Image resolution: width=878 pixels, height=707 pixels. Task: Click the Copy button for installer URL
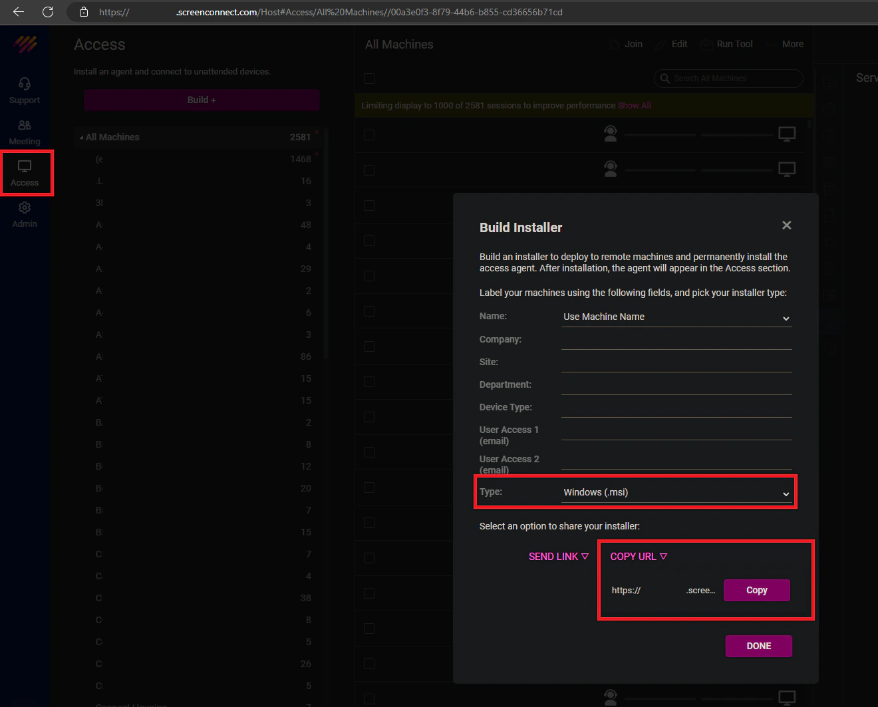coord(757,590)
